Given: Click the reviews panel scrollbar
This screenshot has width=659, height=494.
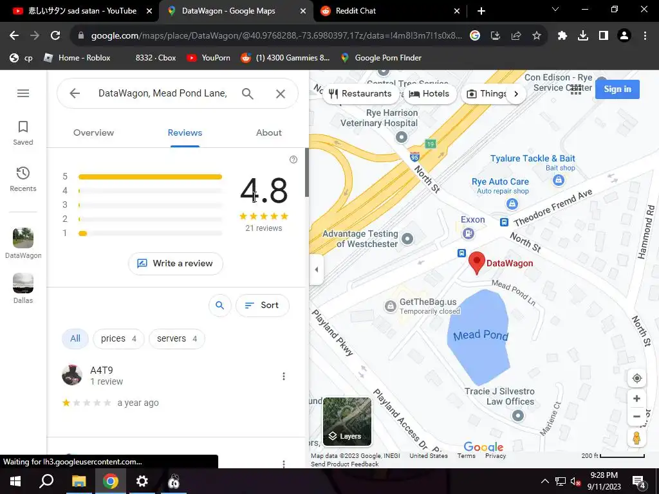Looking at the screenshot, I should pos(307,172).
